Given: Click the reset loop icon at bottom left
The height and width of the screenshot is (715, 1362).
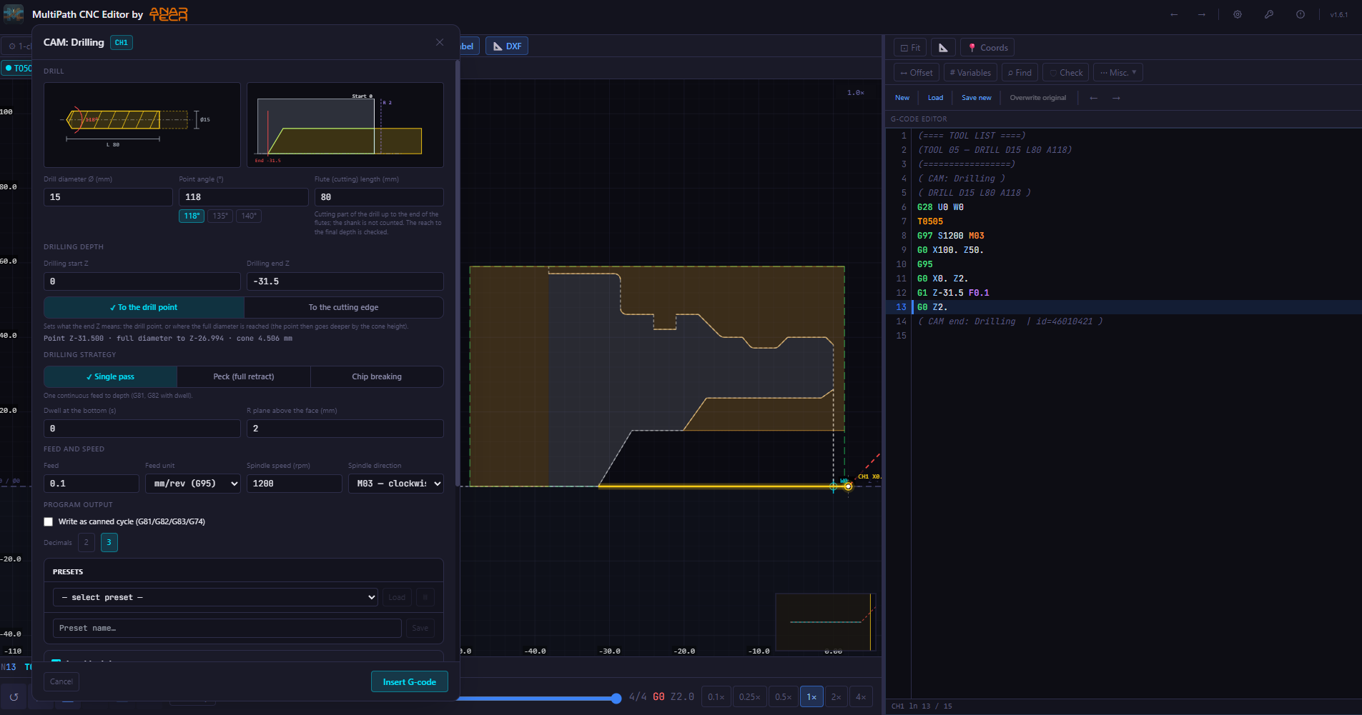Looking at the screenshot, I should tap(14, 696).
